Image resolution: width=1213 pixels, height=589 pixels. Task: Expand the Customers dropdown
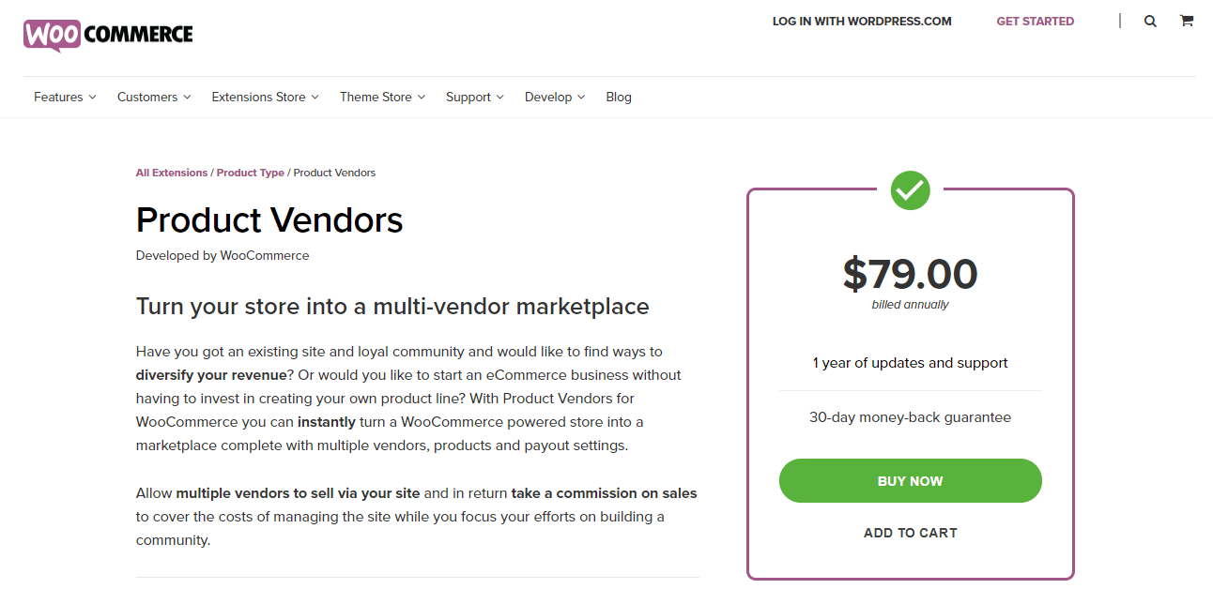pos(147,97)
